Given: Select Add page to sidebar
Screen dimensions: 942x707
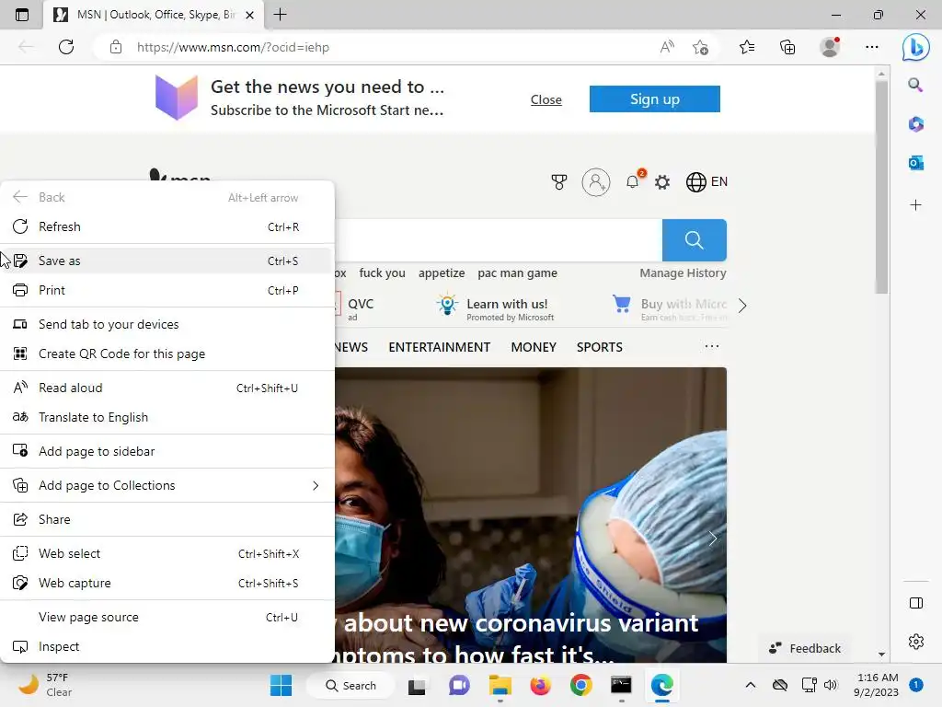Looking at the screenshot, I should click(x=167, y=451).
